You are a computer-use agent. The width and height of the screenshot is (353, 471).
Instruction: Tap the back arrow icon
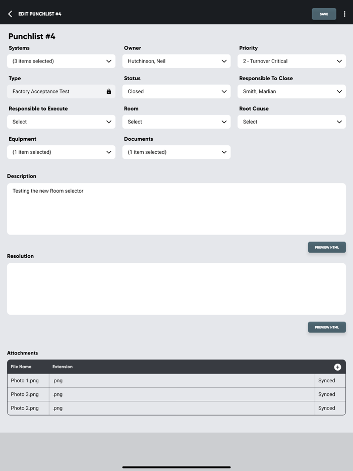point(10,14)
